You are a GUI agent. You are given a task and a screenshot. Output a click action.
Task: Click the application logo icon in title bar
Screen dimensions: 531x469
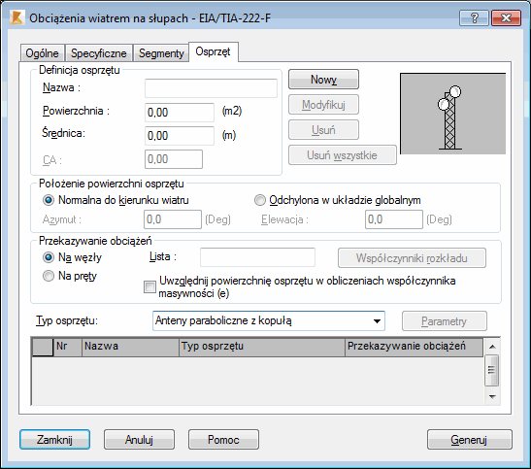pyautogui.click(x=17, y=17)
